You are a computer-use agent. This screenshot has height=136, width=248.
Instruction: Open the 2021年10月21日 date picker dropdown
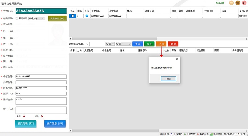[x=87, y=44]
